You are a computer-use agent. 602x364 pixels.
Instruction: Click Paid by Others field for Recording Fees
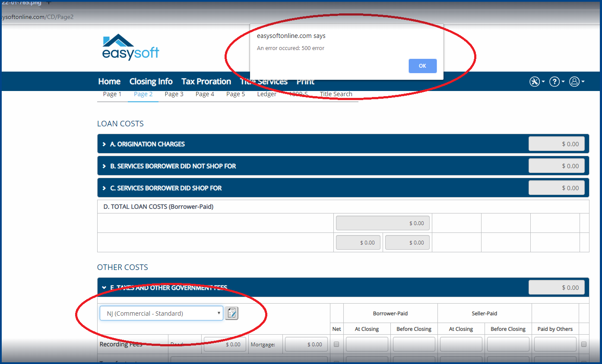click(x=555, y=344)
